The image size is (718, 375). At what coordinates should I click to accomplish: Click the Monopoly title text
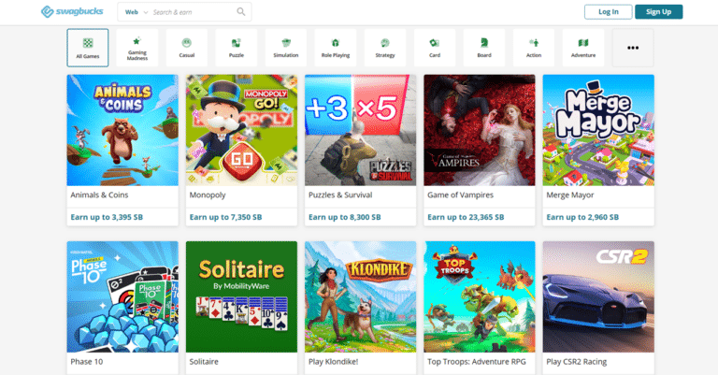[x=208, y=195]
